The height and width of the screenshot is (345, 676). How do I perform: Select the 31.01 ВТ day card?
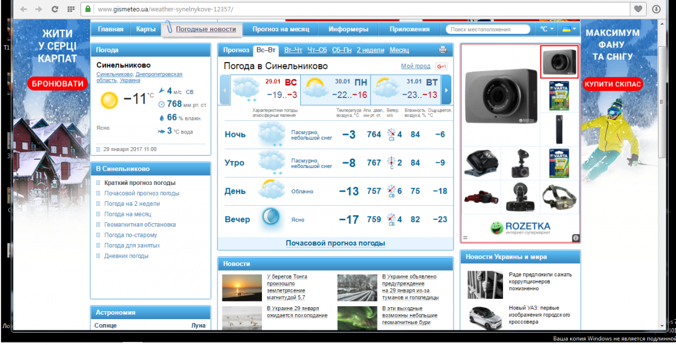point(406,90)
